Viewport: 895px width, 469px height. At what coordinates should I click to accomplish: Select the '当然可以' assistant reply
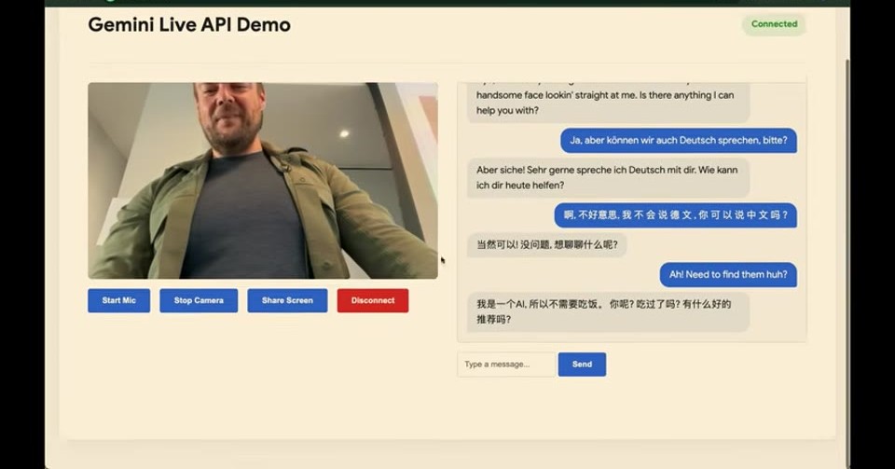pyautogui.click(x=547, y=245)
